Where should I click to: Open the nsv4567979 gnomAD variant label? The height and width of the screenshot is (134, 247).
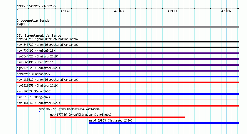[70, 109]
